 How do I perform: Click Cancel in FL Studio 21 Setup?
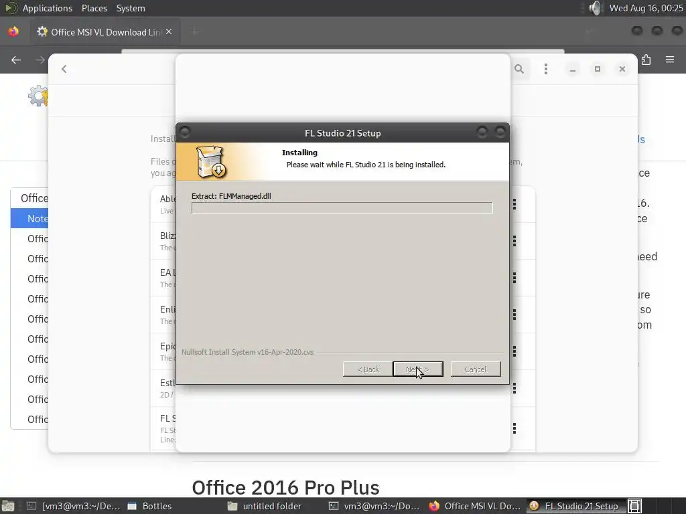click(476, 369)
